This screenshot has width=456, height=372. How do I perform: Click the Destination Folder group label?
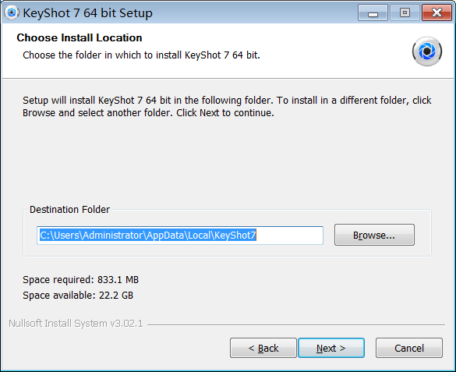click(70, 210)
